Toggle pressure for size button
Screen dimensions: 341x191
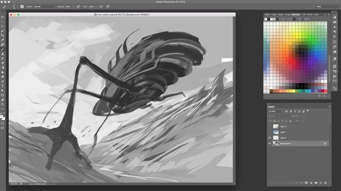[108, 7]
